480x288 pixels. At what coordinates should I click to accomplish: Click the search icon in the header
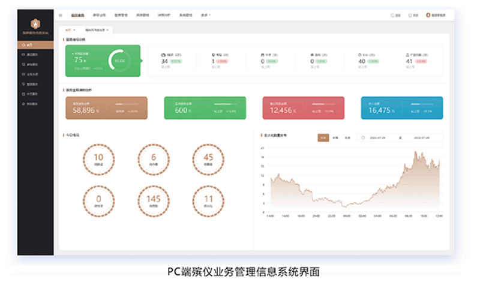(x=392, y=15)
